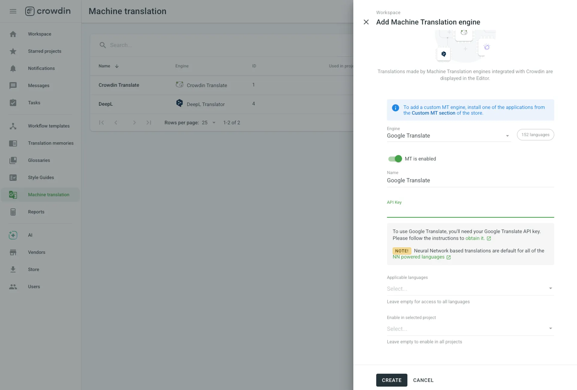Screen dimensions: 577x390
Task: Click the Engine column header
Action: (x=182, y=66)
